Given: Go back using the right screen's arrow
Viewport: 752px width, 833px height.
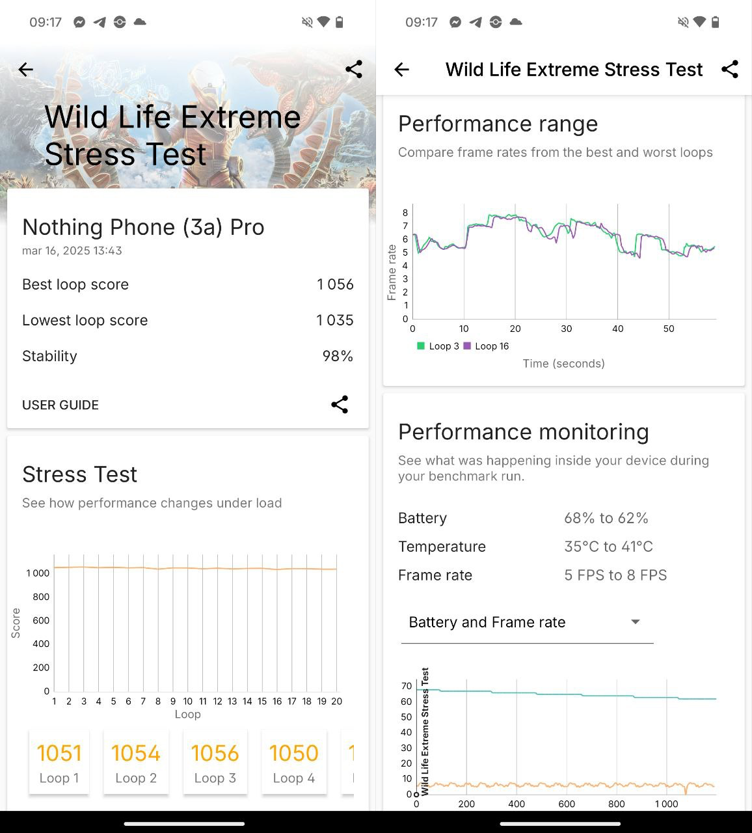Looking at the screenshot, I should coord(402,70).
